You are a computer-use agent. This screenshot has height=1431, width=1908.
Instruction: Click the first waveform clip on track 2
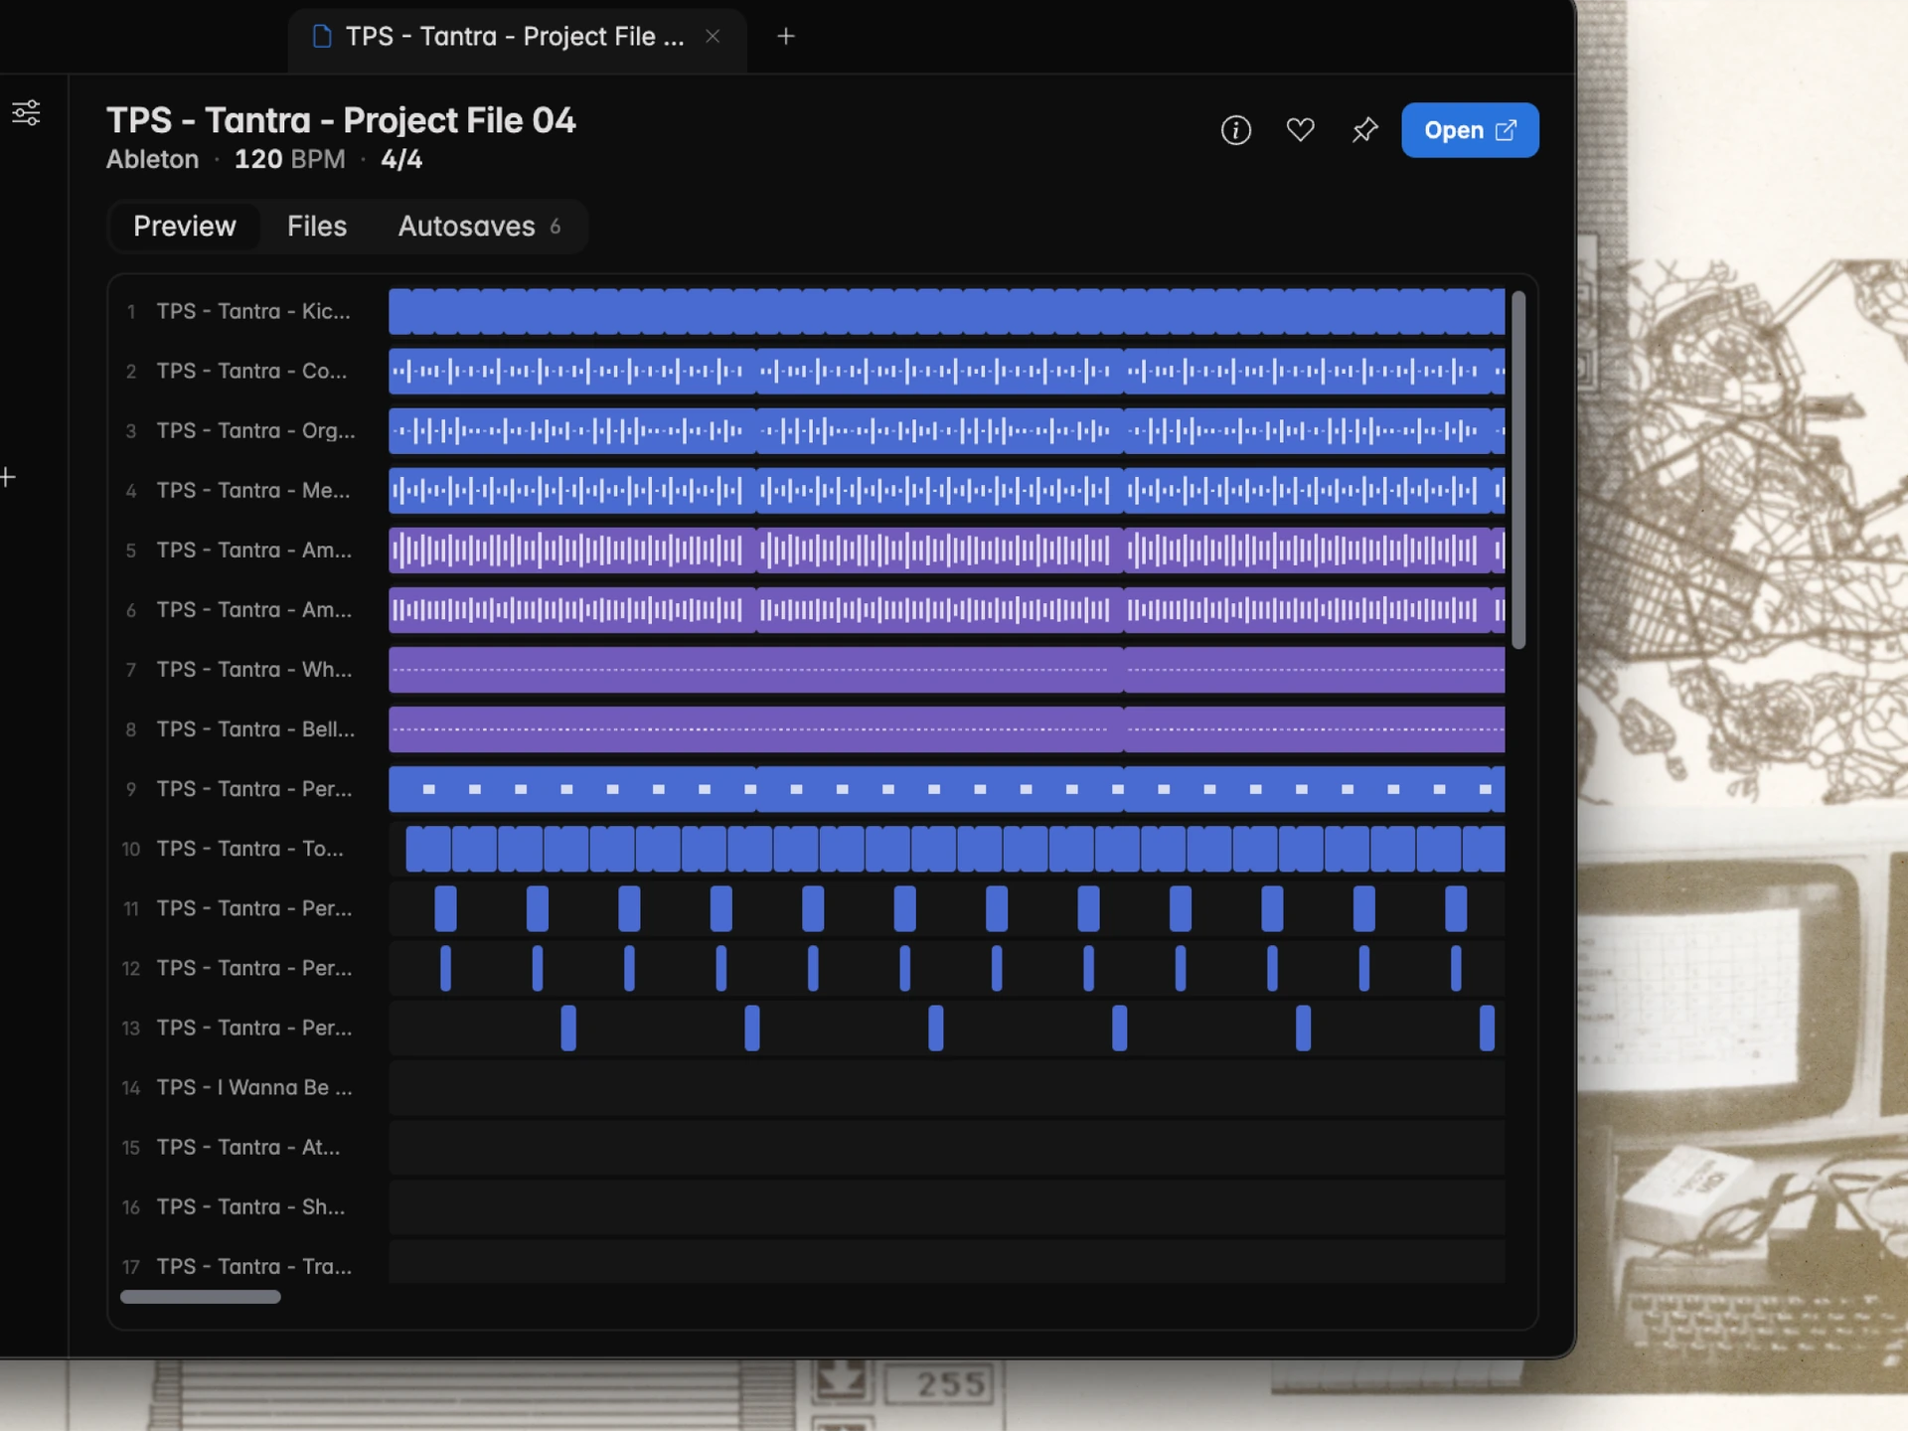click(x=572, y=372)
